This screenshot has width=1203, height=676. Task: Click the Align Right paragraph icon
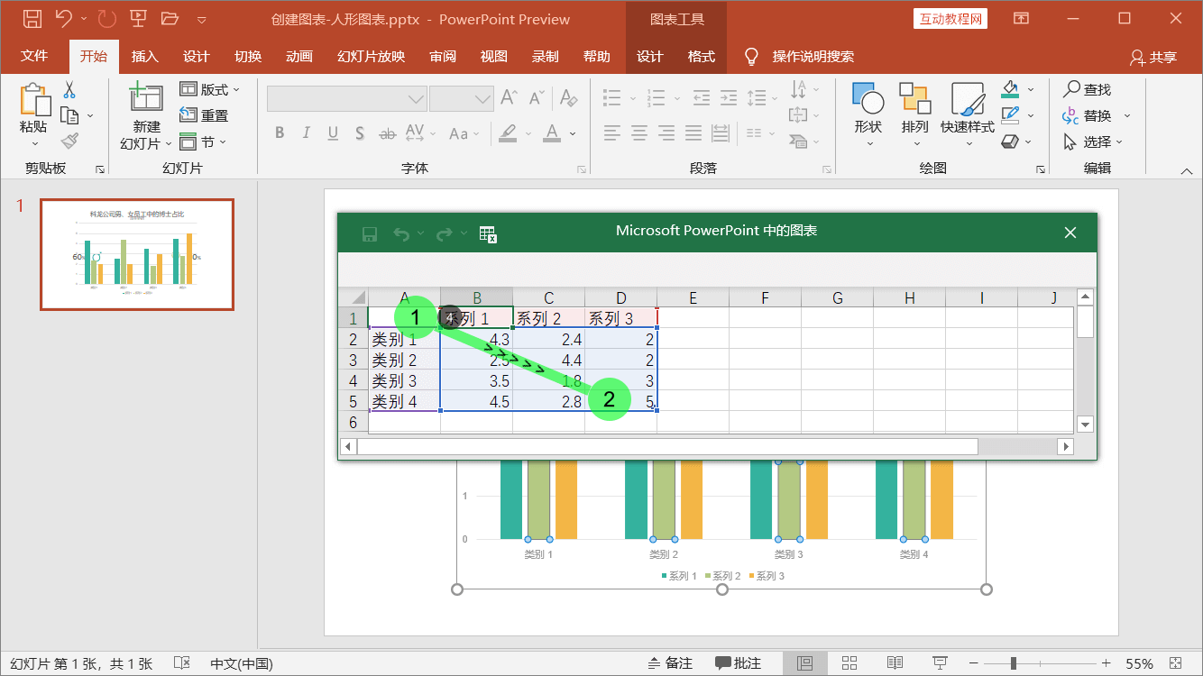coord(666,133)
